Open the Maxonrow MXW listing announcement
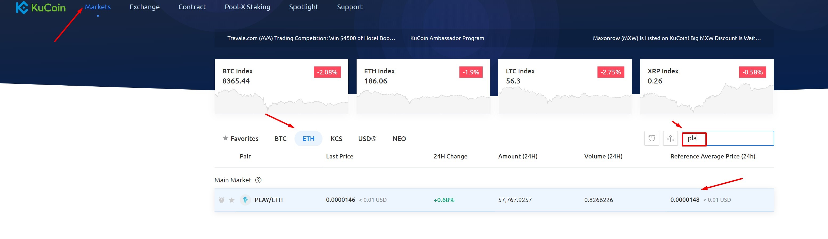The height and width of the screenshot is (239, 828). pos(677,38)
